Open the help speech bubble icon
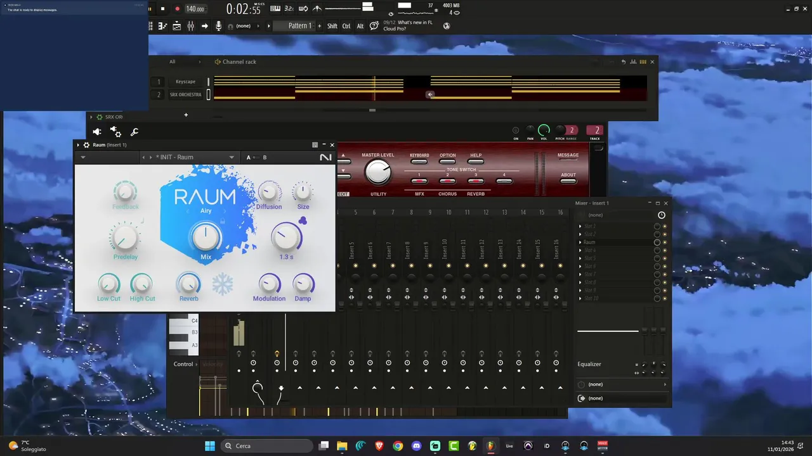Image resolution: width=812 pixels, height=456 pixels. click(374, 26)
